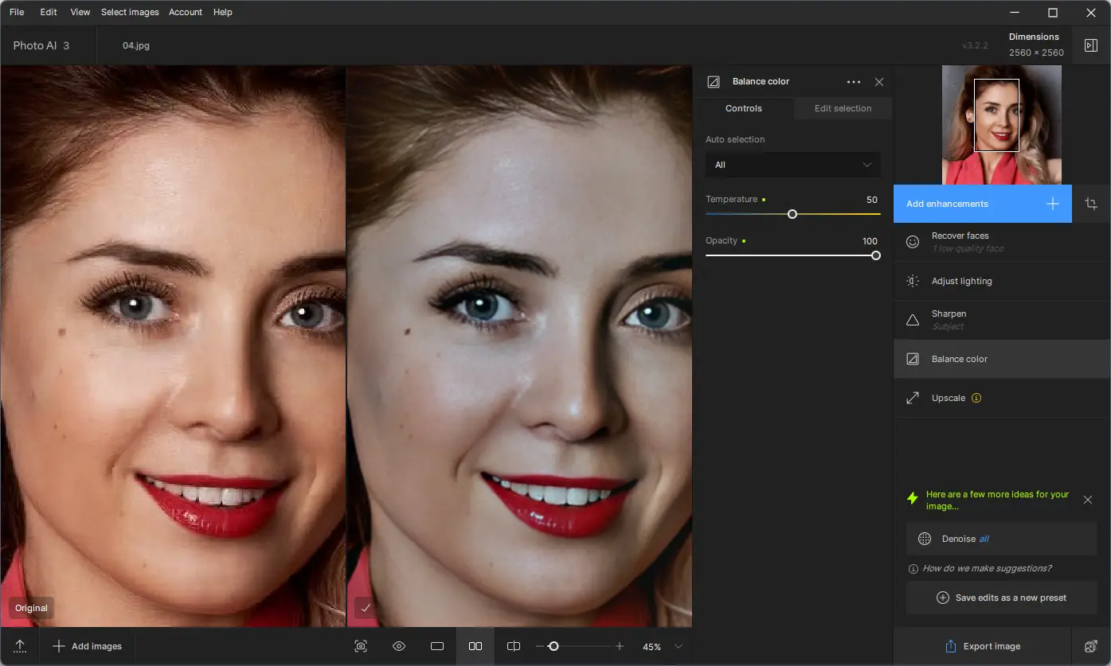Select the side-by-side comparison view icon

point(475,646)
